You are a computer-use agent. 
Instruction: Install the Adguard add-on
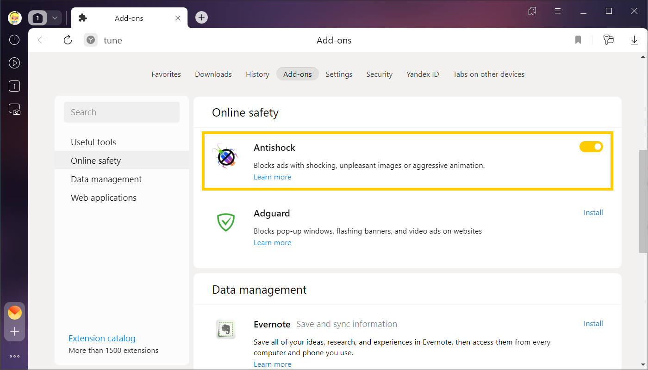(x=593, y=212)
